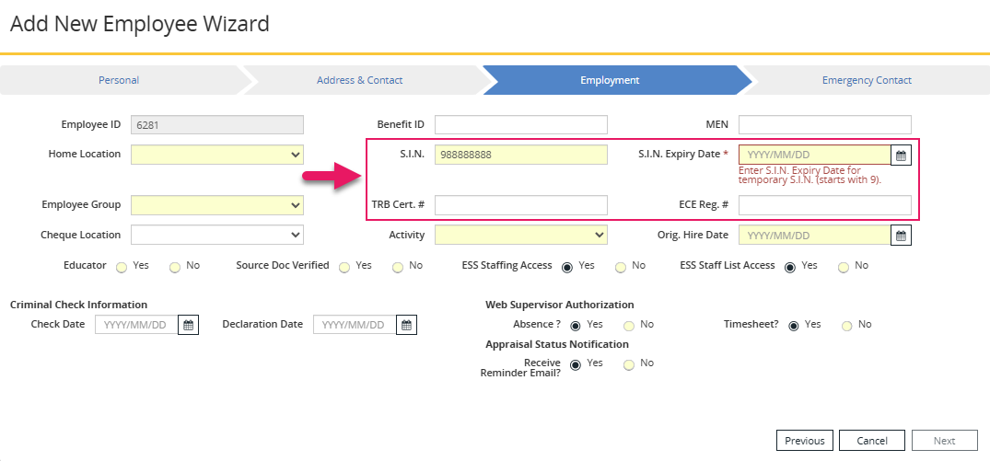Choose No for Absence authorization
Image resolution: width=990 pixels, height=461 pixels.
[x=629, y=326]
